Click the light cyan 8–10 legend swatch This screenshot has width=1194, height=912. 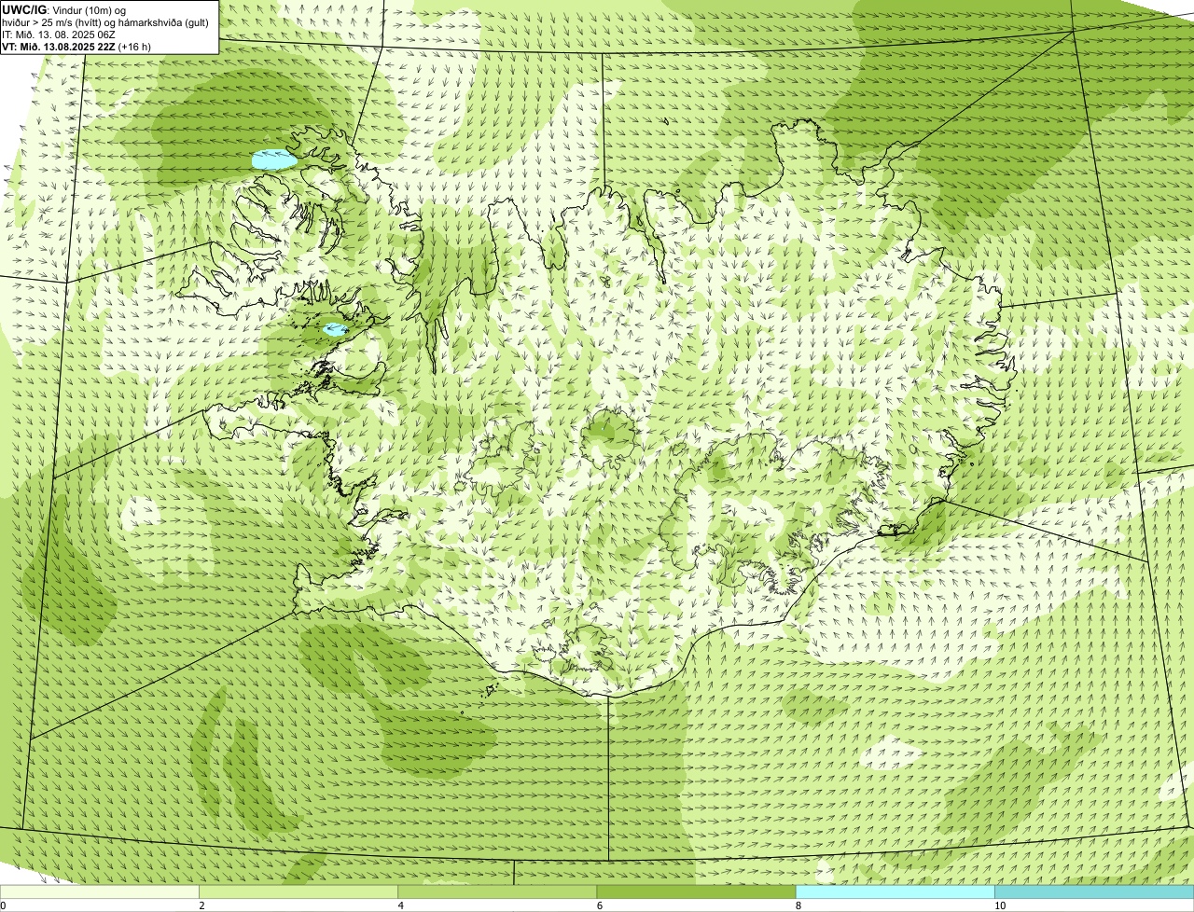click(x=895, y=892)
